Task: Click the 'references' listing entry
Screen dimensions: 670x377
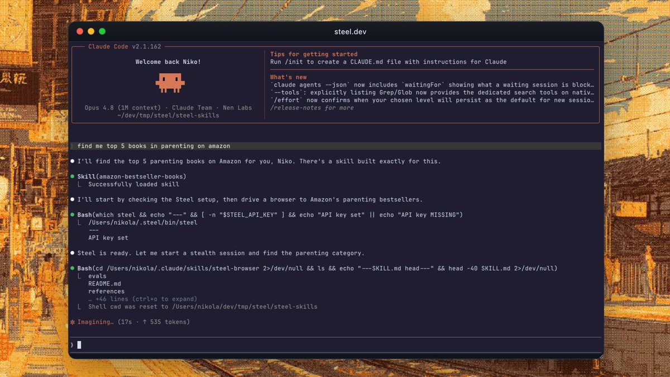Action: coord(106,291)
